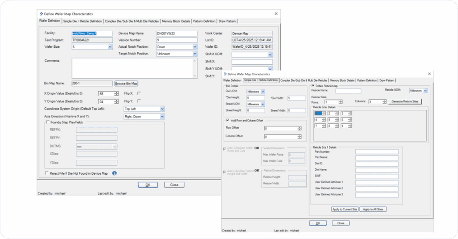Click into the Reticle Name field
Image resolution: width=458 pixels, height=239 pixels.
[x=348, y=91]
